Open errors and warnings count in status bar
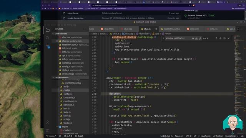This screenshot has height=138, width=246. [x=68, y=136]
